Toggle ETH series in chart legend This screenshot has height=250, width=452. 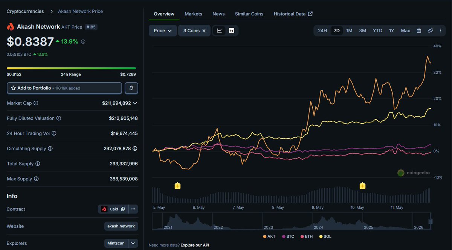(x=307, y=236)
